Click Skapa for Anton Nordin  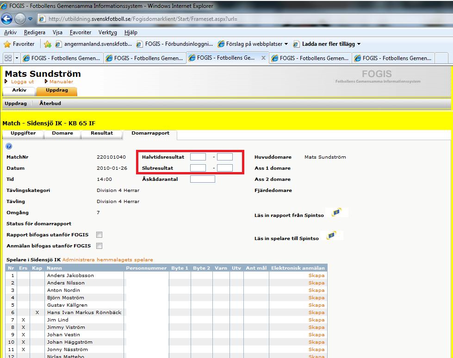[316, 290]
